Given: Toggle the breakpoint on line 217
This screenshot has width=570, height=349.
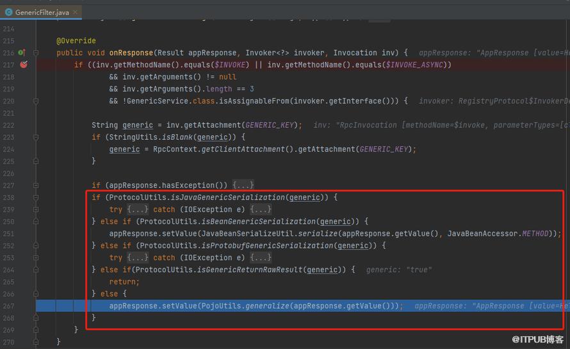Looking at the screenshot, I should [x=24, y=65].
